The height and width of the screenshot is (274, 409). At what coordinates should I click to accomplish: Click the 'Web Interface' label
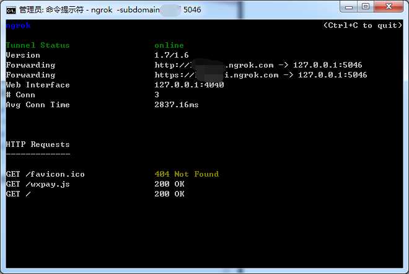pos(38,85)
